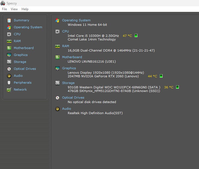Click the CPU chip icon in sidebar
Image resolution: width=199 pixels, height=169 pixels.
[9, 34]
